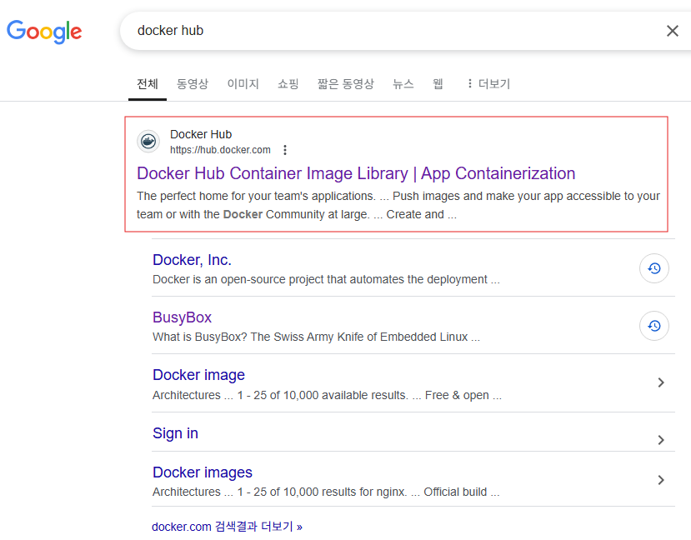Switch to the 짧은 동영상 tab
This screenshot has height=540, width=691.
coord(346,83)
